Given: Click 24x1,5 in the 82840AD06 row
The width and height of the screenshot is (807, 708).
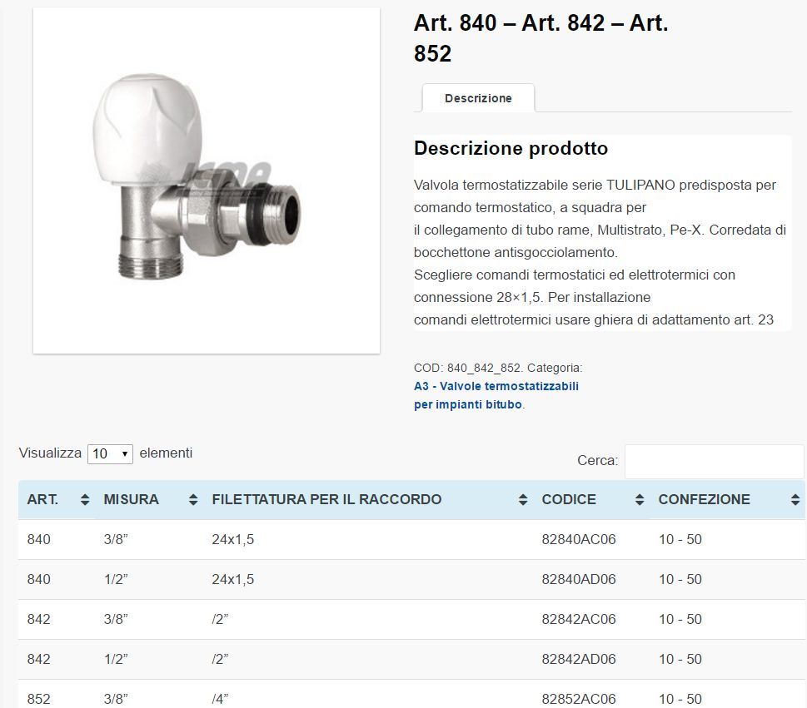Looking at the screenshot, I should click(x=233, y=579).
